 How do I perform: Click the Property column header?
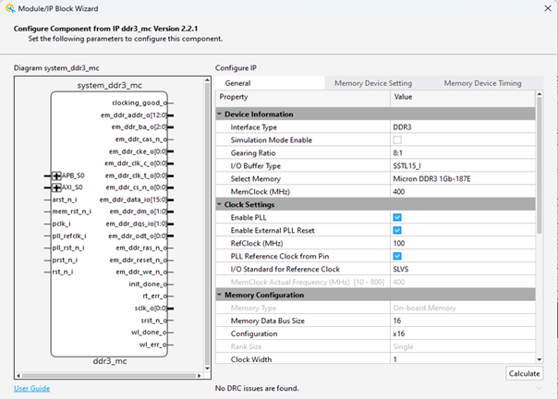(303, 97)
